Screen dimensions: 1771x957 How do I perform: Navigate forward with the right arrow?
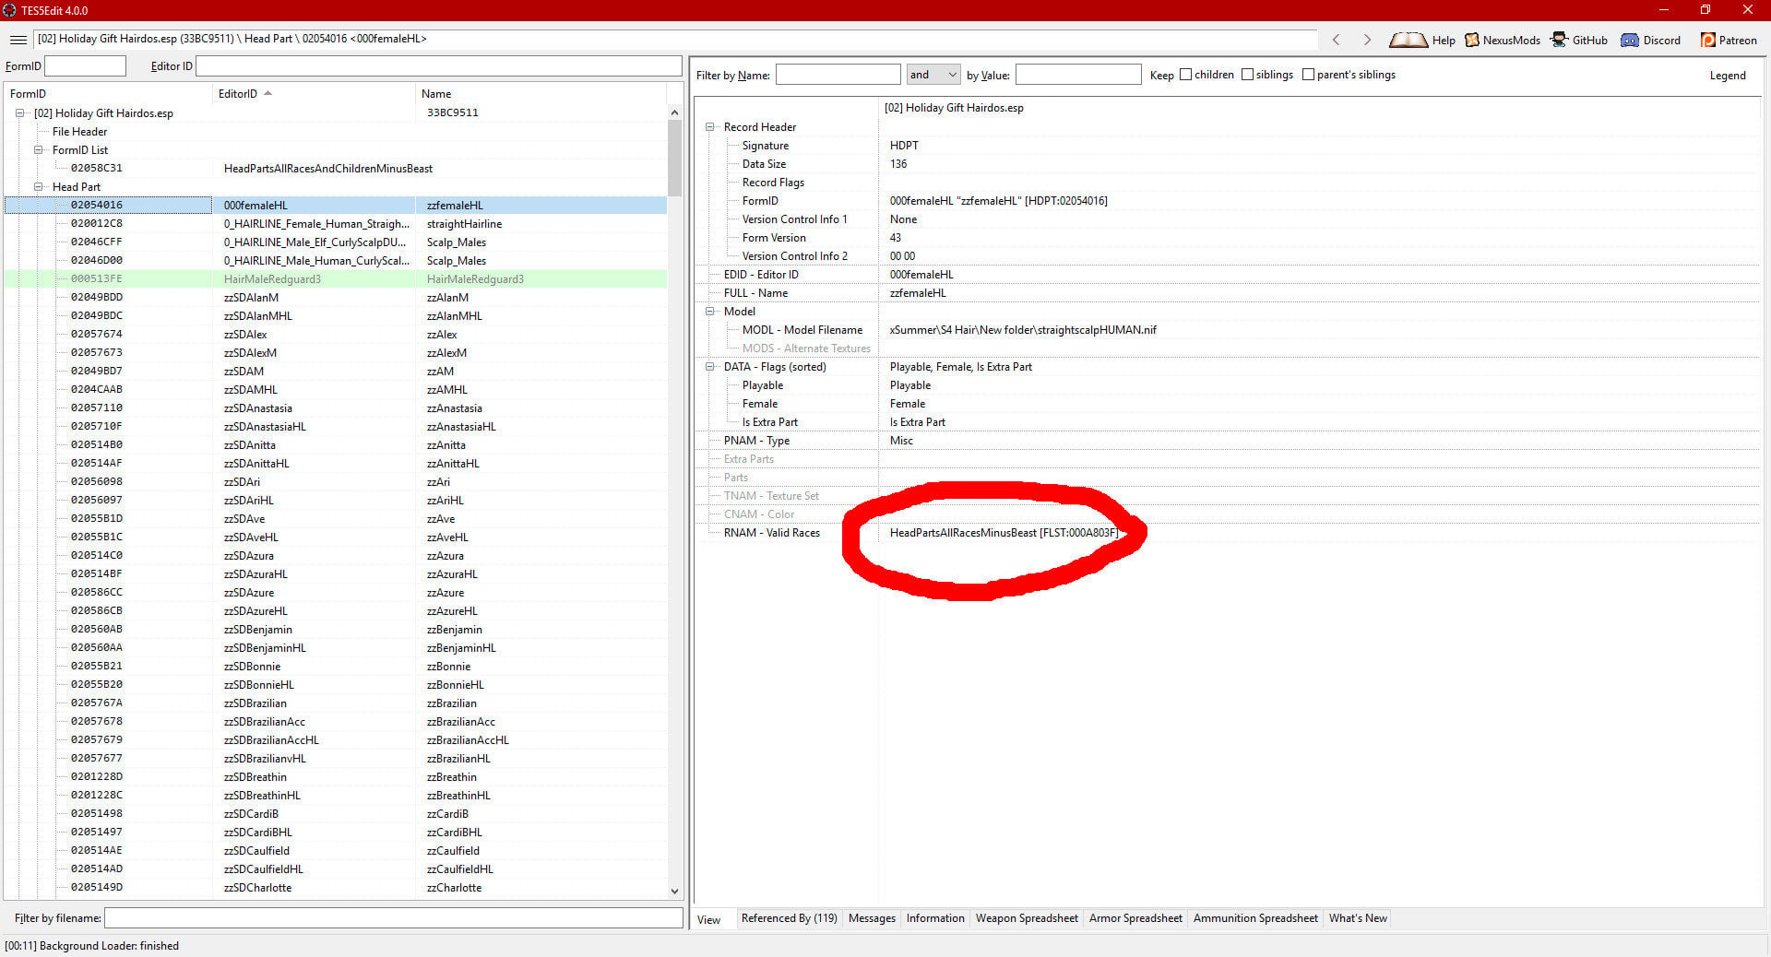pyautogui.click(x=1367, y=40)
